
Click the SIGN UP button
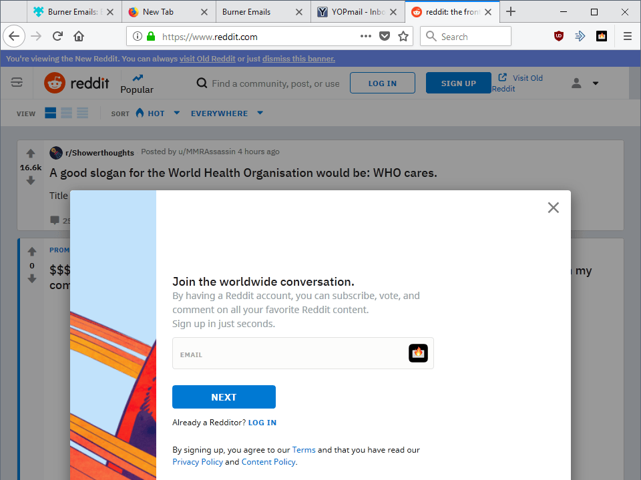458,83
